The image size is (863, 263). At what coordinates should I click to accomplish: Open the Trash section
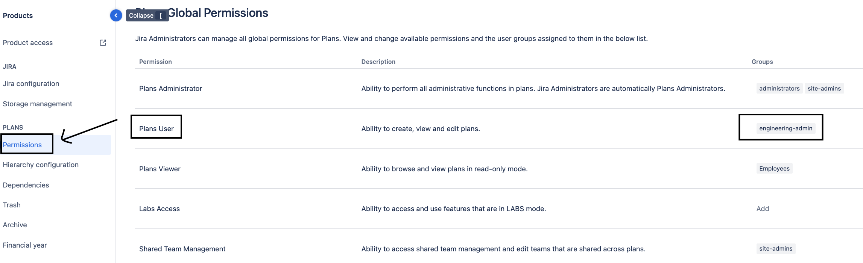[x=12, y=205]
